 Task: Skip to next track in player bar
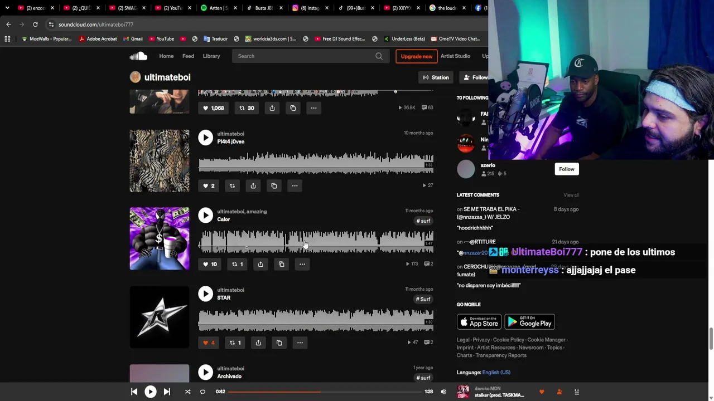coord(167,392)
